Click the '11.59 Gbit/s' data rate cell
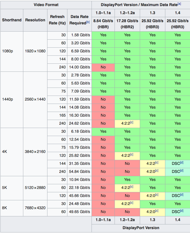190x233 pixels. (79, 99)
